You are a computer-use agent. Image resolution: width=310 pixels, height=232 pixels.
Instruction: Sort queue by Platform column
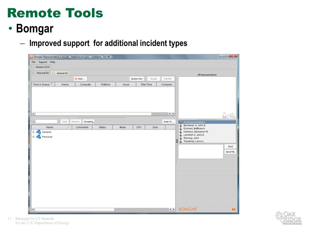tap(106, 85)
